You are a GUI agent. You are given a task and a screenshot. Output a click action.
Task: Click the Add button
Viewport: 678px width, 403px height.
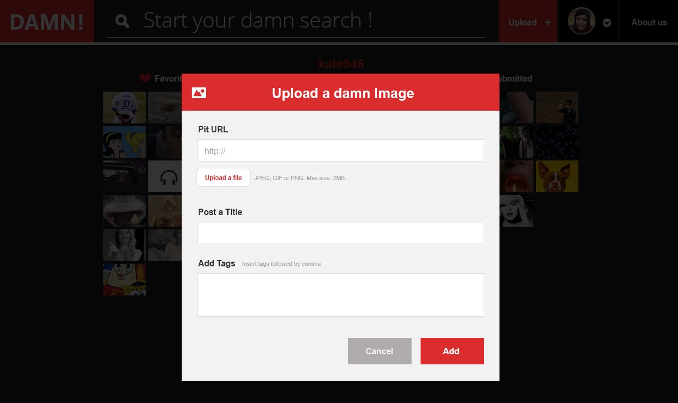coord(452,351)
